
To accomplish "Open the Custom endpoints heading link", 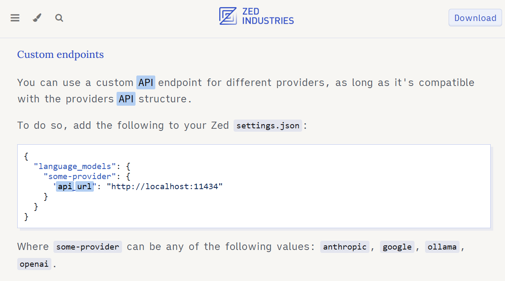I will coord(60,55).
